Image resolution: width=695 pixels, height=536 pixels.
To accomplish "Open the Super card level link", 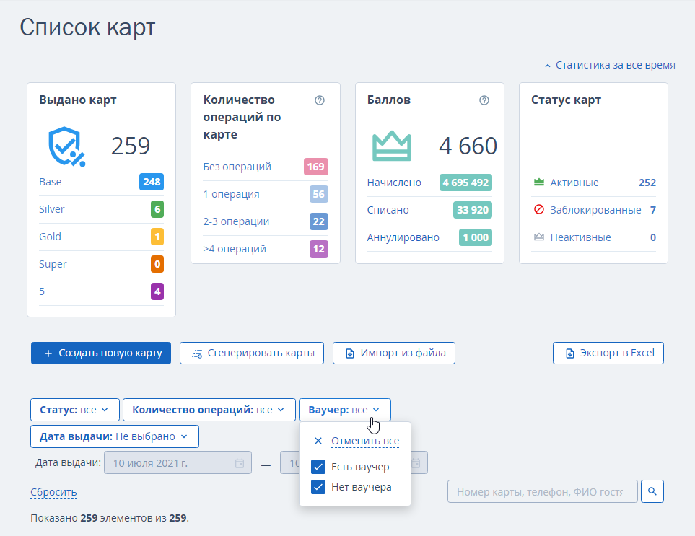I will (53, 264).
